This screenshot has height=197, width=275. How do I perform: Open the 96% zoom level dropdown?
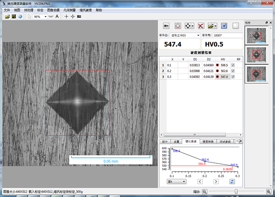coord(45,16)
